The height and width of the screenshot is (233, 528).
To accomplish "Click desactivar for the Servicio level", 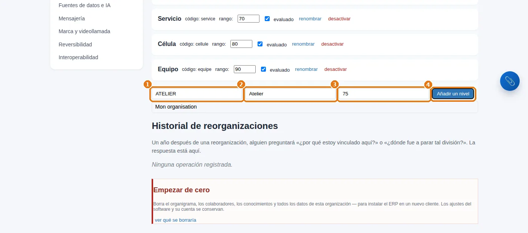I will (339, 18).
